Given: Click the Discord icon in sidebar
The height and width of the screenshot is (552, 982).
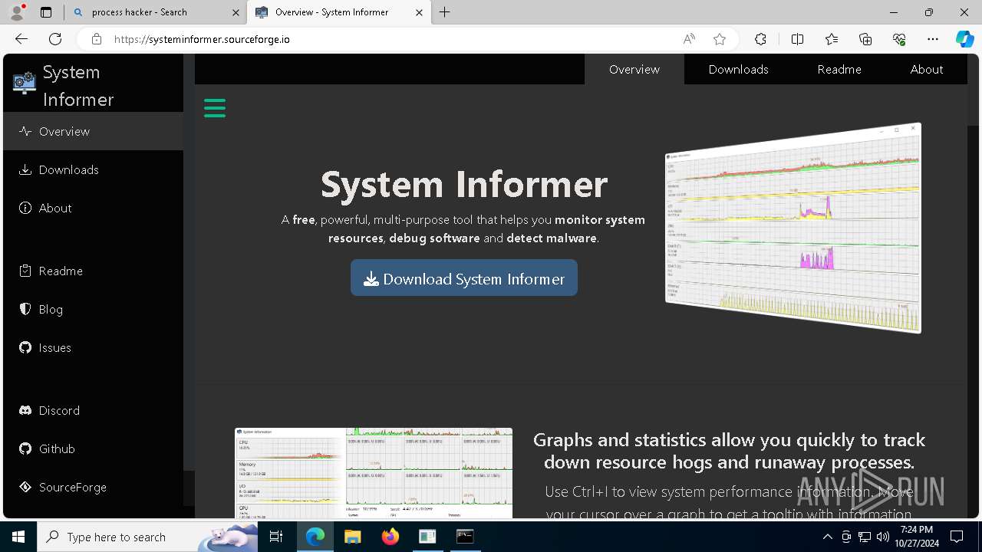Looking at the screenshot, I should coord(25,410).
